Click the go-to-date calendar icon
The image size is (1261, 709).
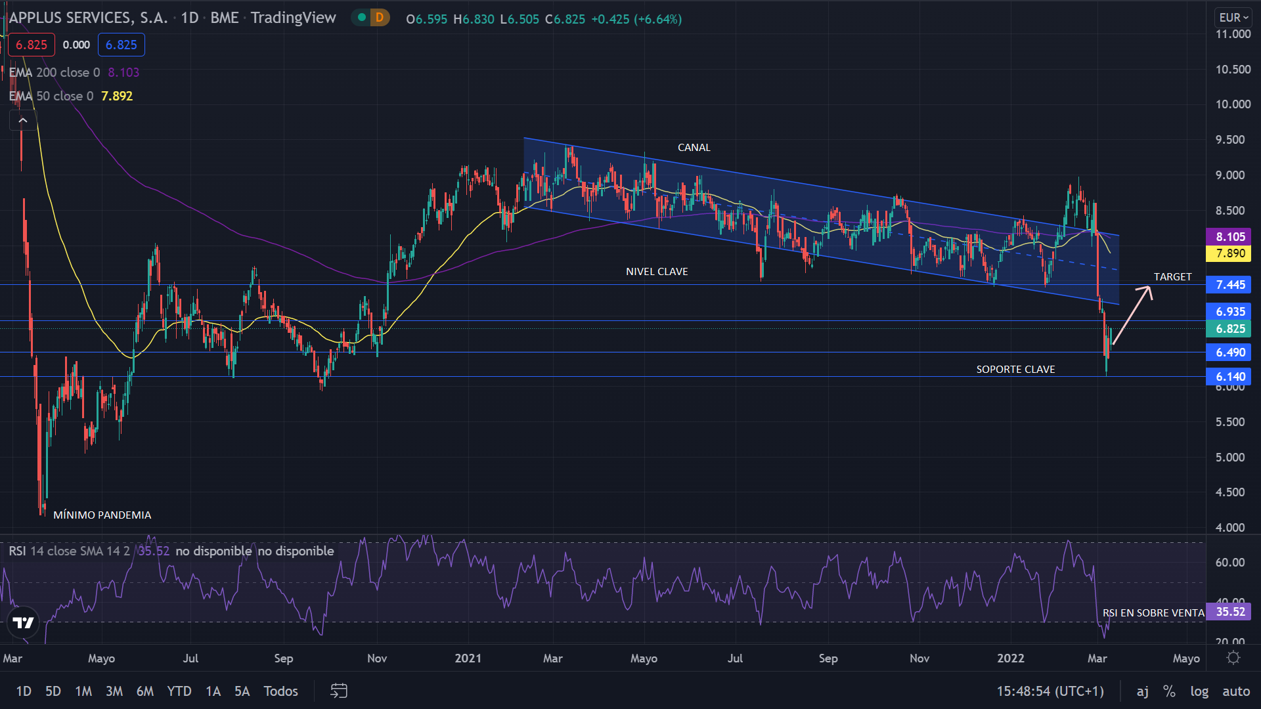(x=339, y=691)
